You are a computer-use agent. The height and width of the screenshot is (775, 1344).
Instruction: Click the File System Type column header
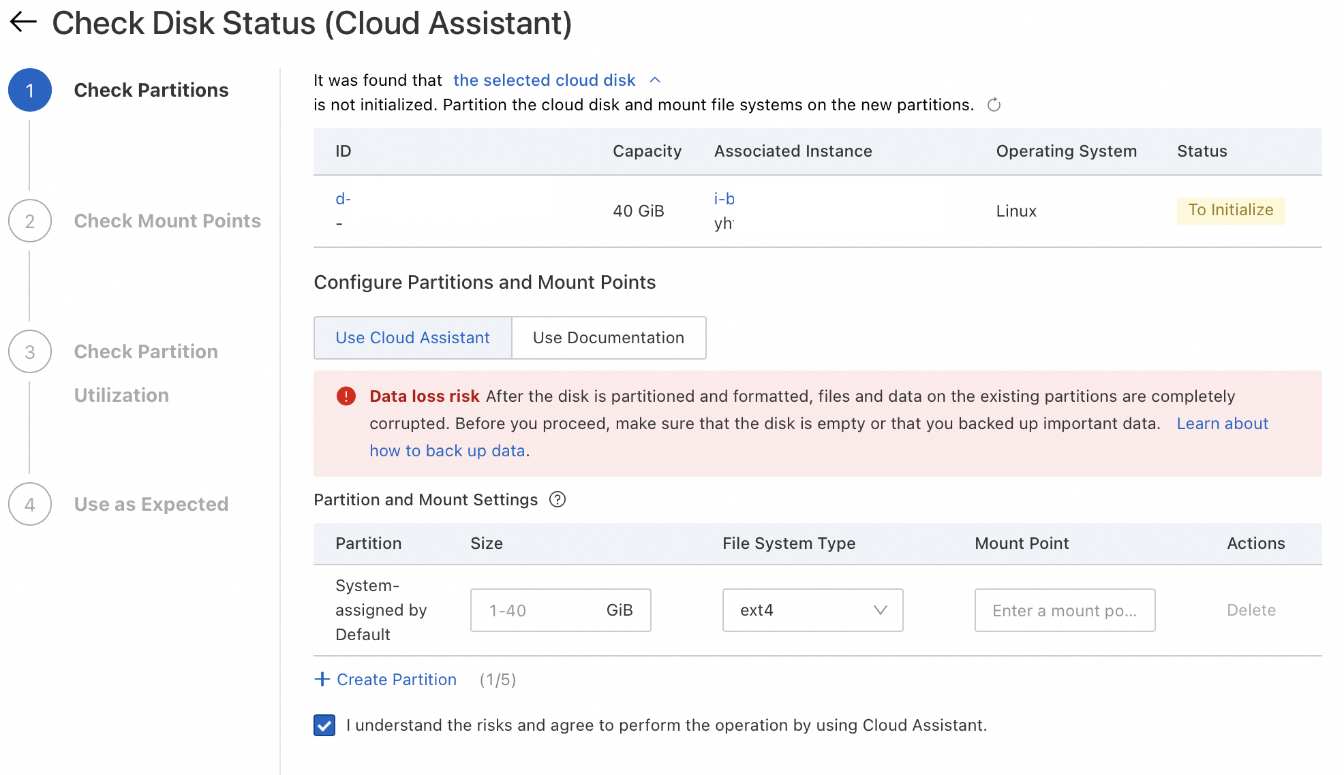tap(789, 543)
